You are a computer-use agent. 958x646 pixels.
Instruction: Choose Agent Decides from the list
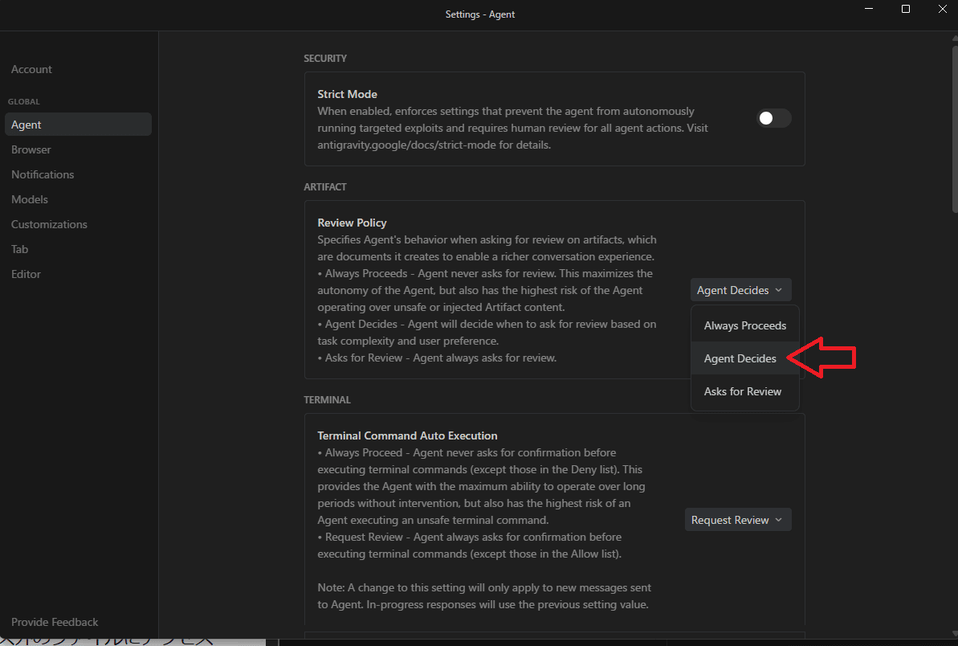click(x=740, y=358)
